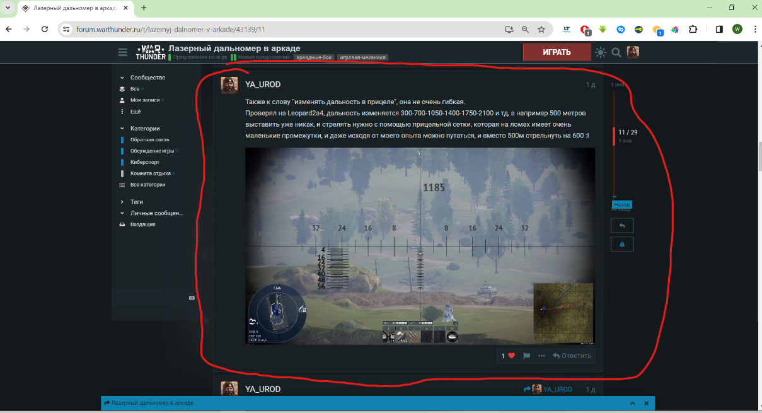Switch light/dark theme with the sun icon
The image size is (762, 413).
pyautogui.click(x=600, y=52)
